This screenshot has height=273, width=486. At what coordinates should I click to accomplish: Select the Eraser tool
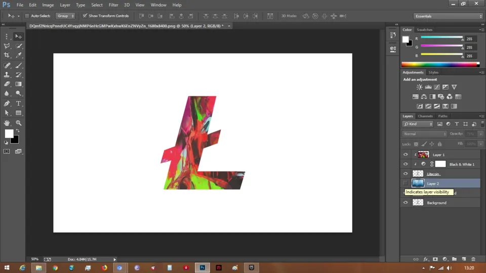pos(7,84)
